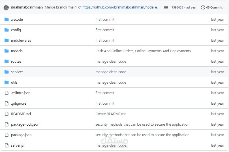Open 'manage clean code' message in services row
This screenshot has height=152, width=229.
[111, 72]
